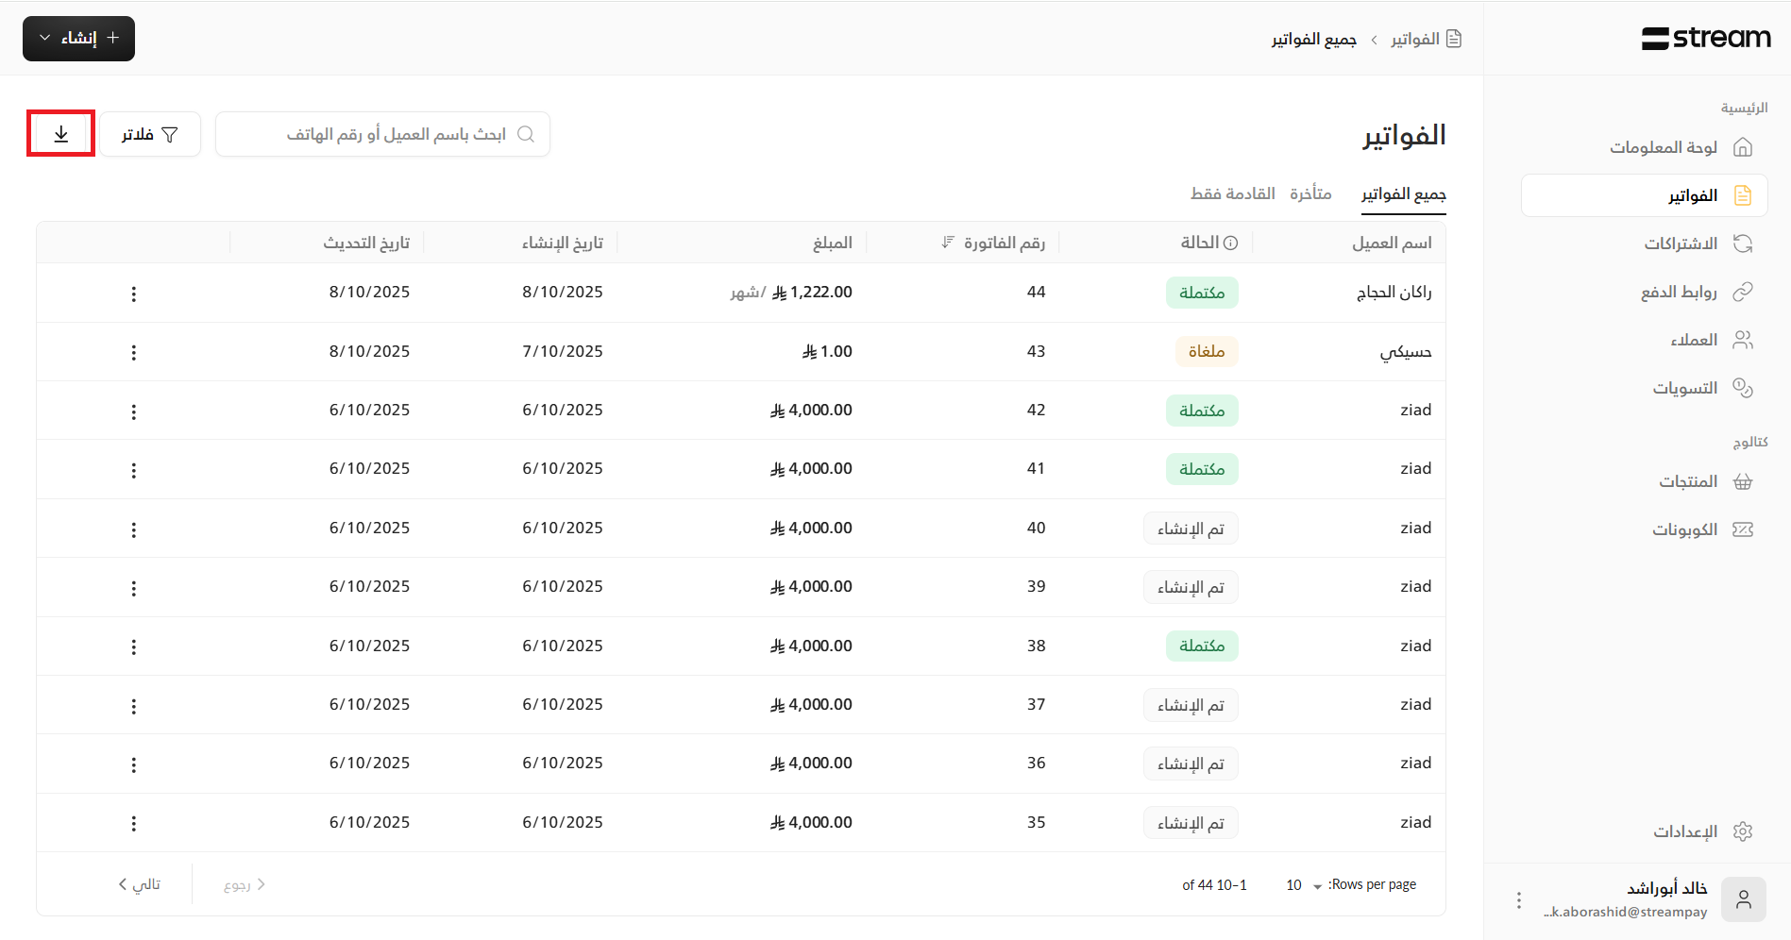This screenshot has height=940, width=1791.
Task: Expand the rows per page selector
Action: coord(1303,885)
